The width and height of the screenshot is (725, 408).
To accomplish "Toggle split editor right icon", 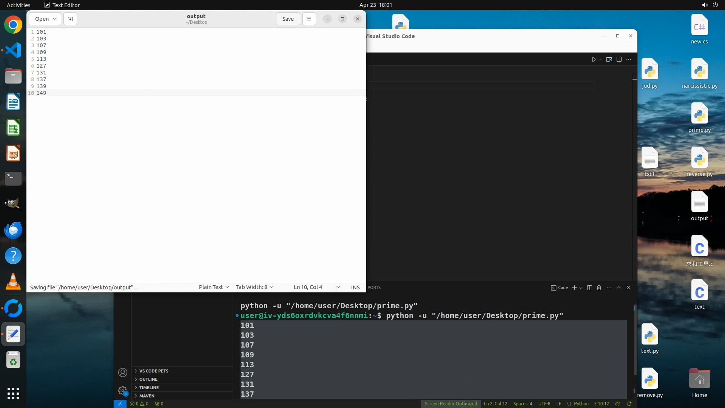I will [619, 59].
